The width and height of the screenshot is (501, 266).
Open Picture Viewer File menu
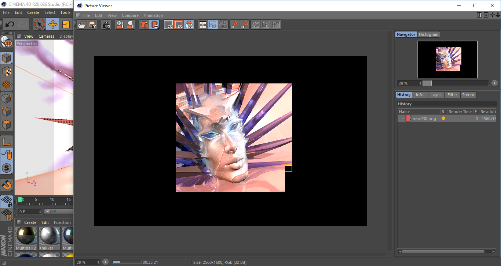87,15
